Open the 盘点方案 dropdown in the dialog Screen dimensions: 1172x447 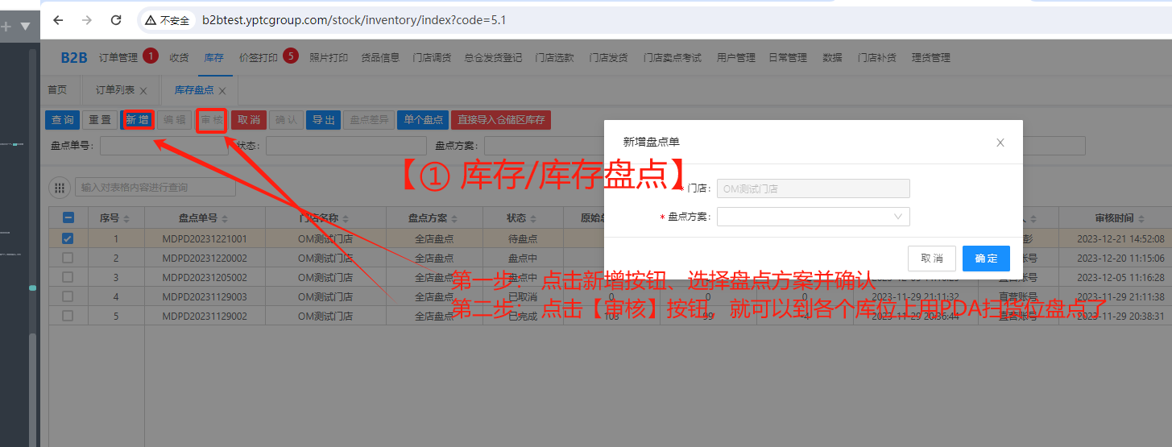813,217
